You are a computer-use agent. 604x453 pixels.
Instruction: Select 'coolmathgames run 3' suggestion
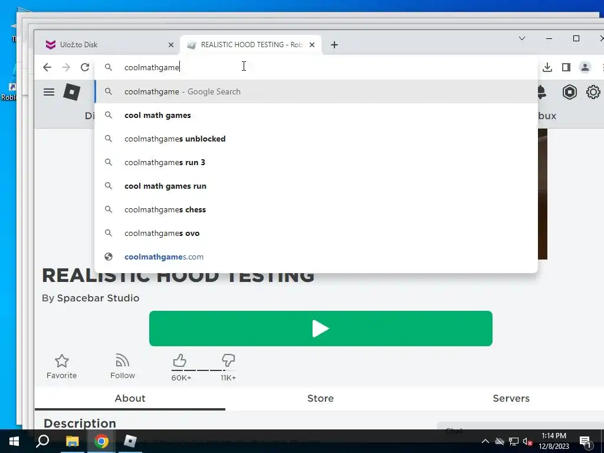tap(316, 162)
